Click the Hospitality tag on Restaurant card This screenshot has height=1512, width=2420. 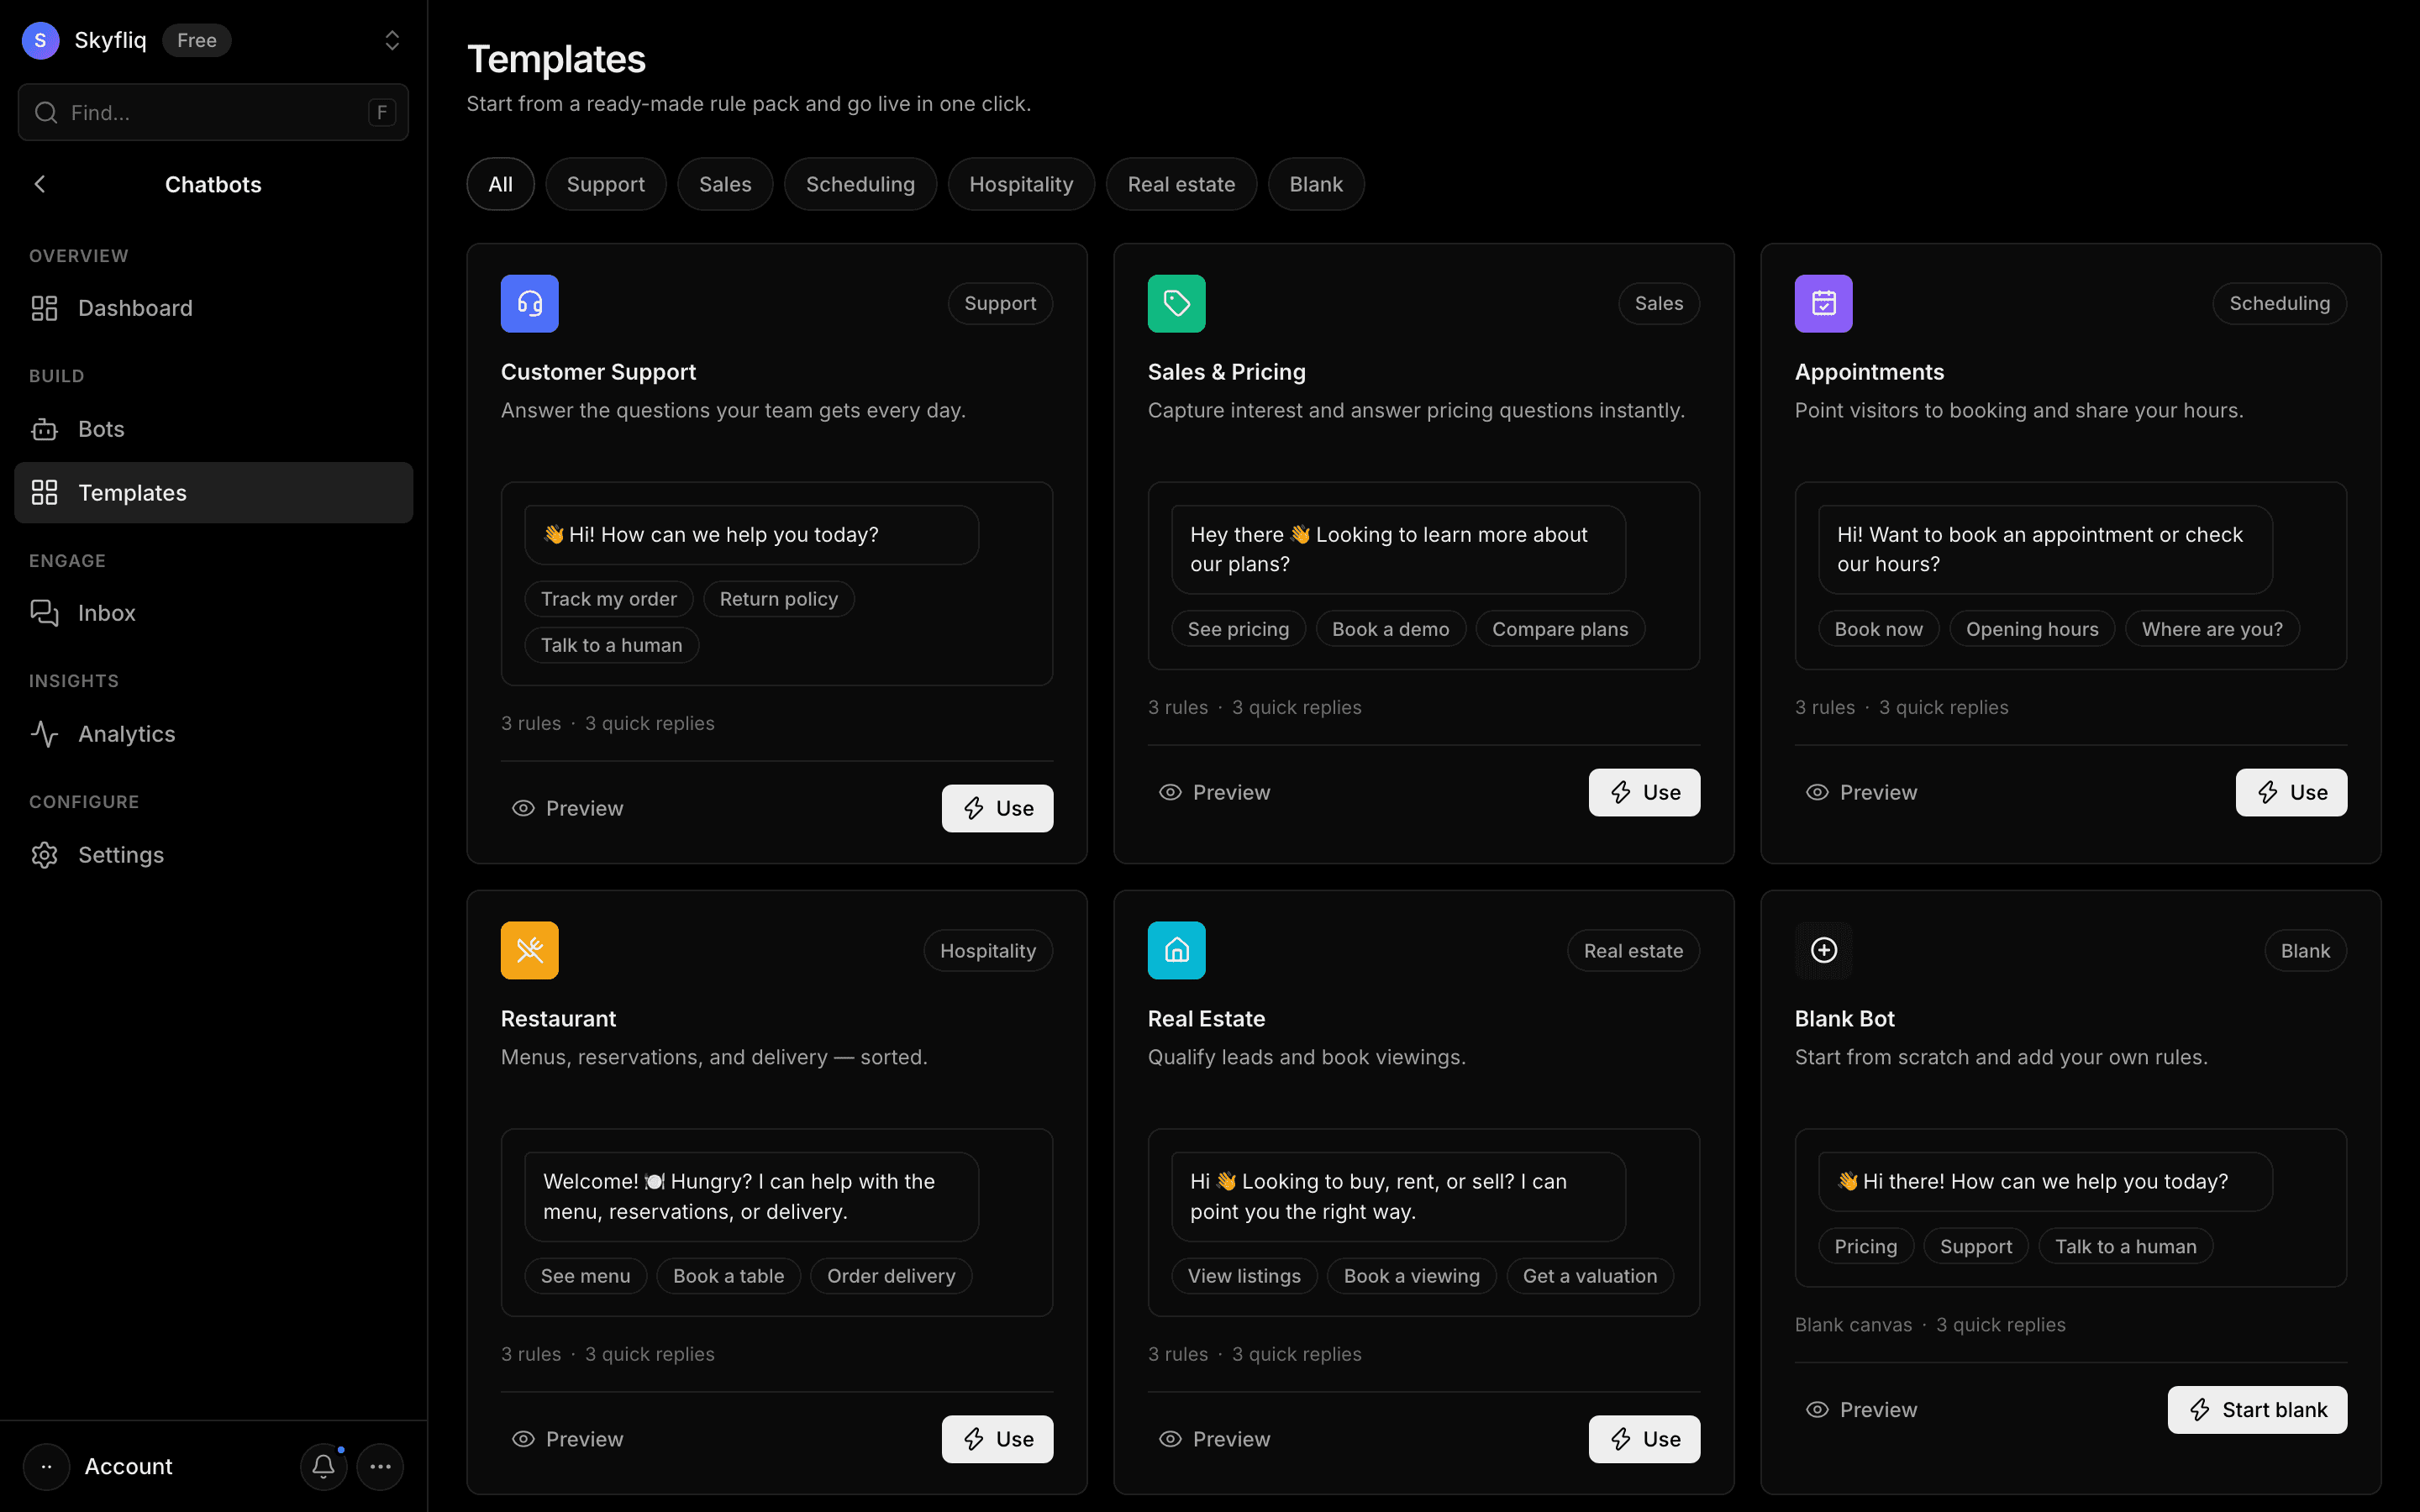988,950
